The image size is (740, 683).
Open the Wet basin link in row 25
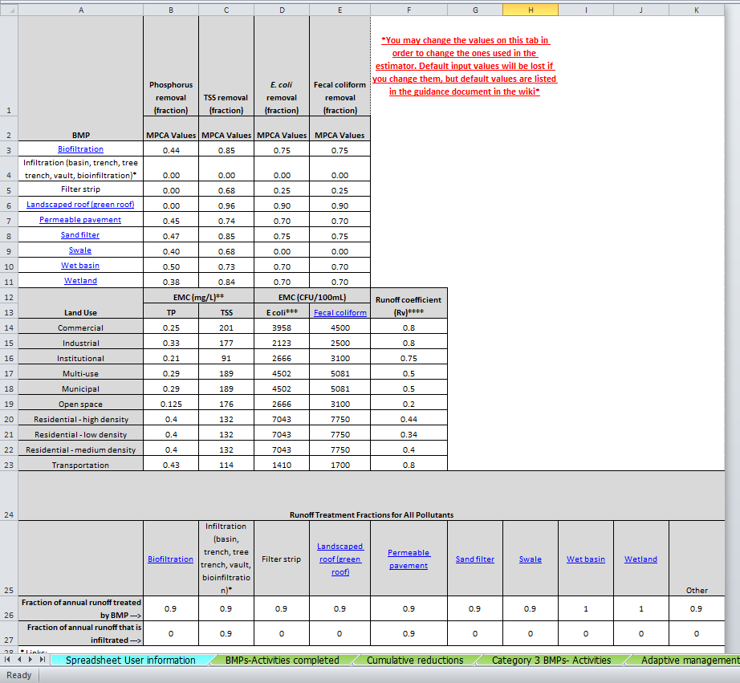(586, 559)
